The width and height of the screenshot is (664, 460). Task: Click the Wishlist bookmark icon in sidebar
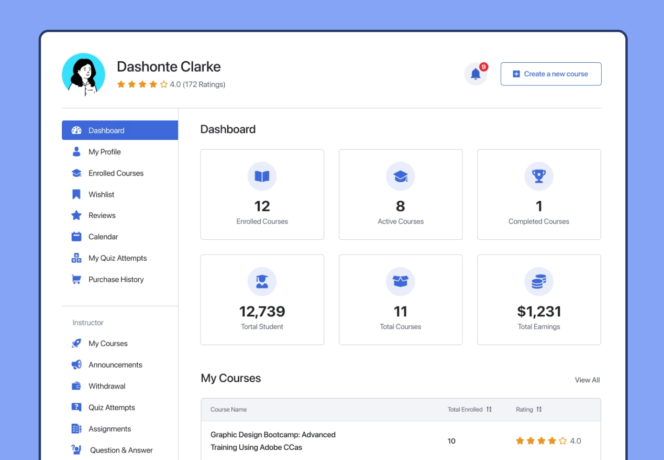(76, 194)
